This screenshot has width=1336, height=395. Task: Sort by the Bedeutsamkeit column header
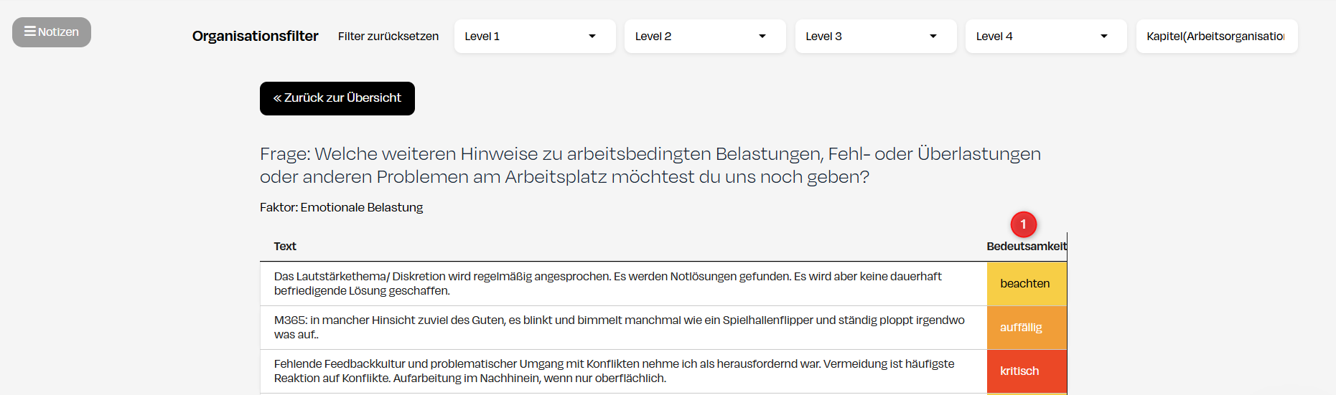(1026, 247)
